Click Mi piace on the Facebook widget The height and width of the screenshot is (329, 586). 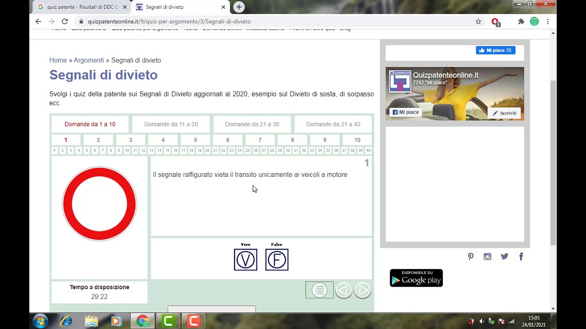pyautogui.click(x=406, y=112)
